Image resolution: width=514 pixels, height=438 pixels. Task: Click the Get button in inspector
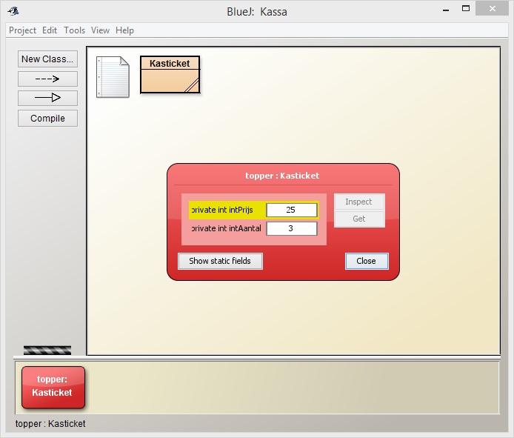click(359, 219)
